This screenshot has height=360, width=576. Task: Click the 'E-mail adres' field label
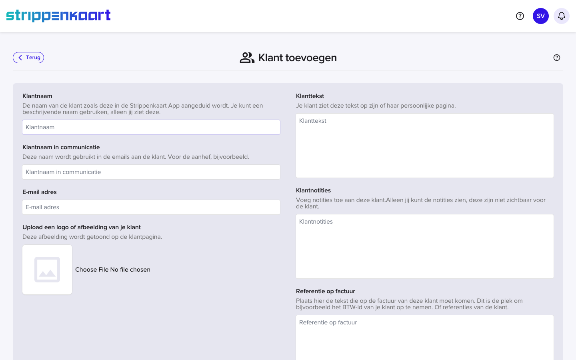pos(40,192)
